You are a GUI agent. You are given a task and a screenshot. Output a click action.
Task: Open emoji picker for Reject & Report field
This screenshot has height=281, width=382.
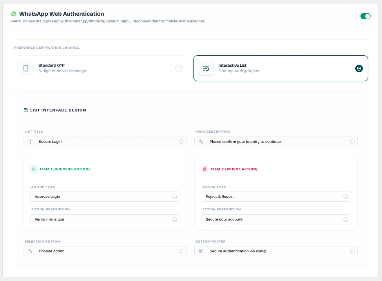coord(346,197)
